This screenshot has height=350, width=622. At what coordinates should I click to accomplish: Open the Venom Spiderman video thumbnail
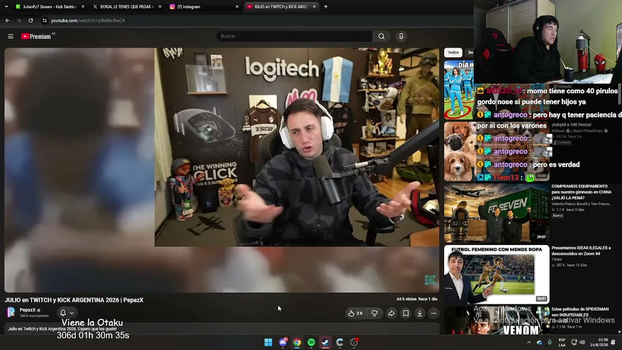(497, 320)
